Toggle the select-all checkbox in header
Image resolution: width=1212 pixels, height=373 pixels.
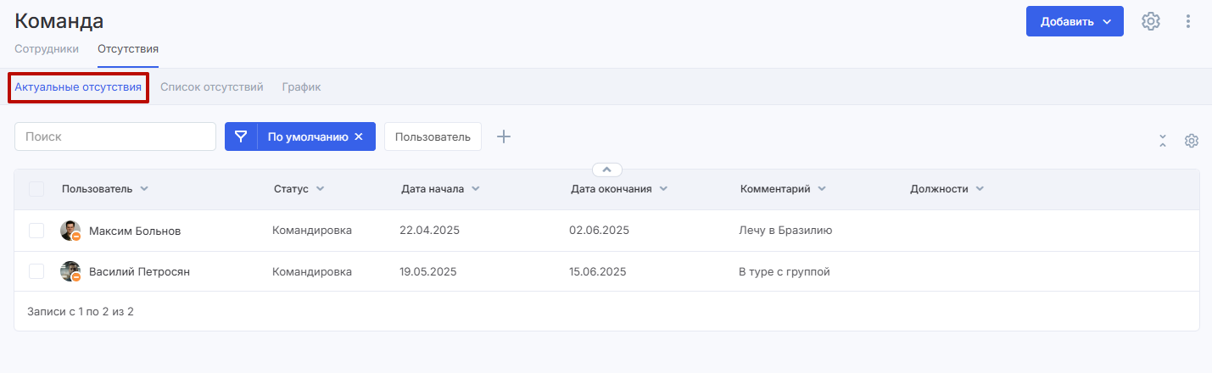pos(36,189)
